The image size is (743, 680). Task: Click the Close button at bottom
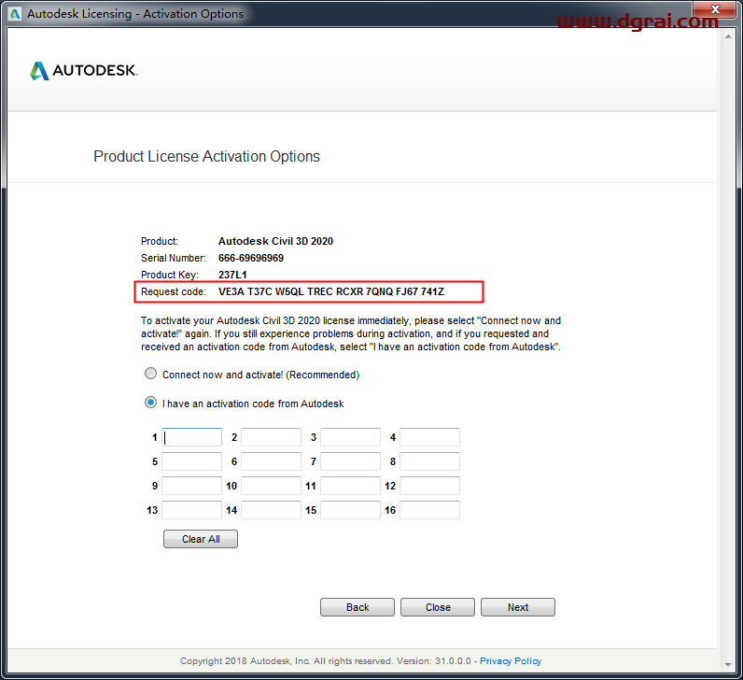point(438,607)
